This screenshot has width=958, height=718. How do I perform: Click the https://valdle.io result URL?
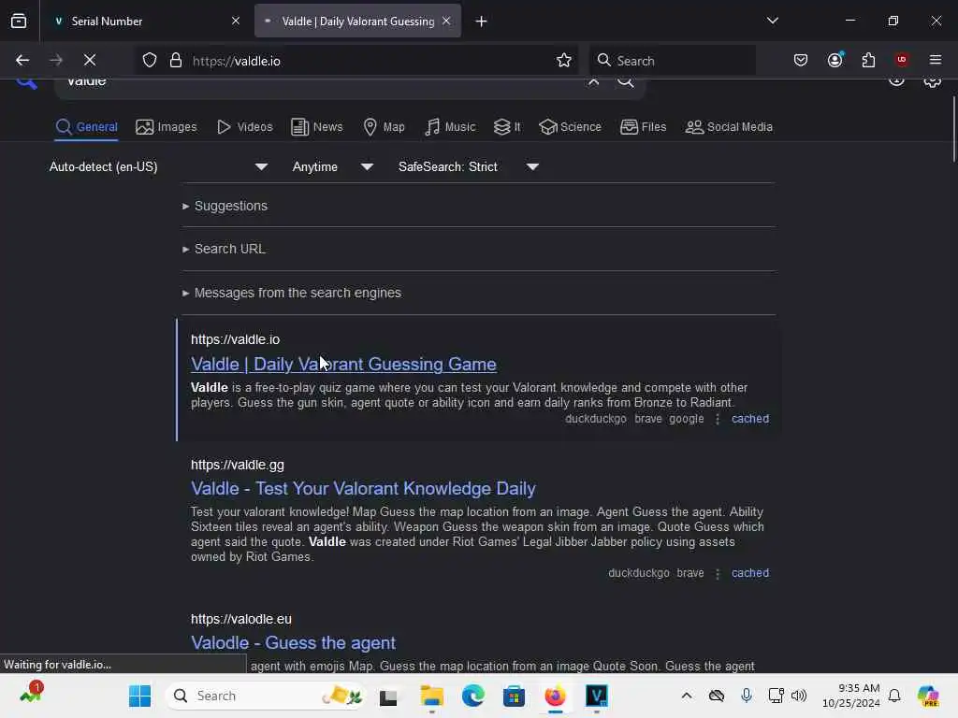235,339
